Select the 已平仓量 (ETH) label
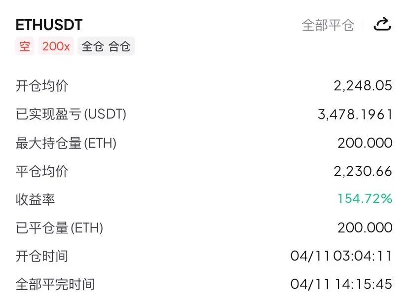The height and width of the screenshot is (301, 409). (60, 228)
